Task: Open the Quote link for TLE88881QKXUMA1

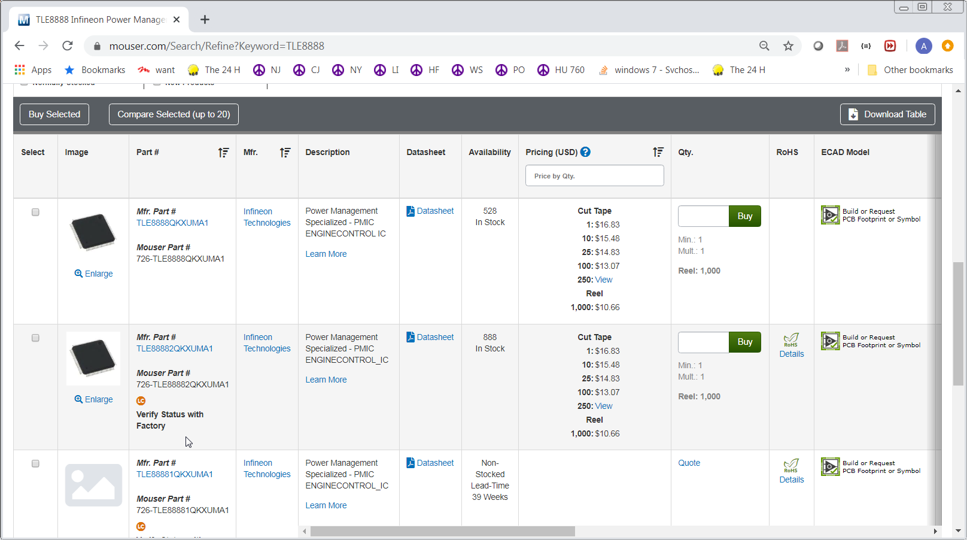Action: pyautogui.click(x=689, y=463)
